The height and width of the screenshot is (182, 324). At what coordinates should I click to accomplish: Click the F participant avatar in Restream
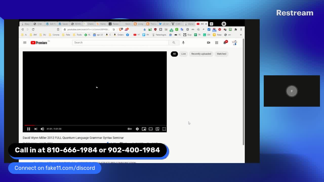[x=292, y=91]
